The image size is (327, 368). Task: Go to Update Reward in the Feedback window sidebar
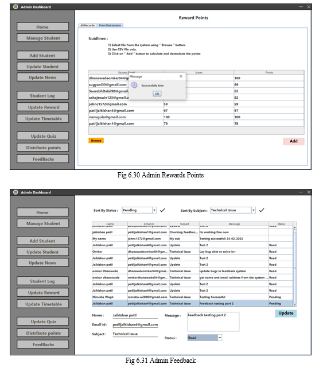(42, 292)
